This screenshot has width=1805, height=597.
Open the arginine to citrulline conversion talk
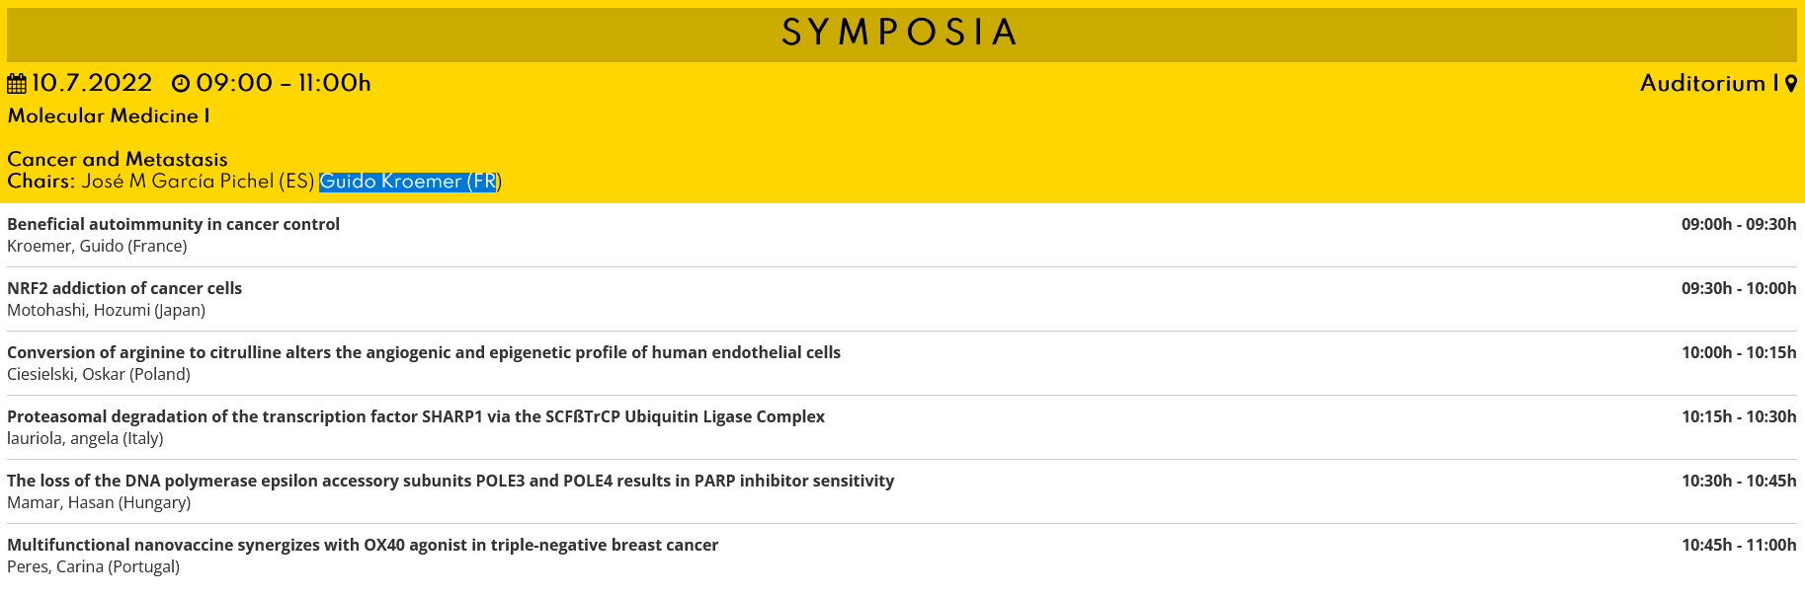pyautogui.click(x=424, y=352)
